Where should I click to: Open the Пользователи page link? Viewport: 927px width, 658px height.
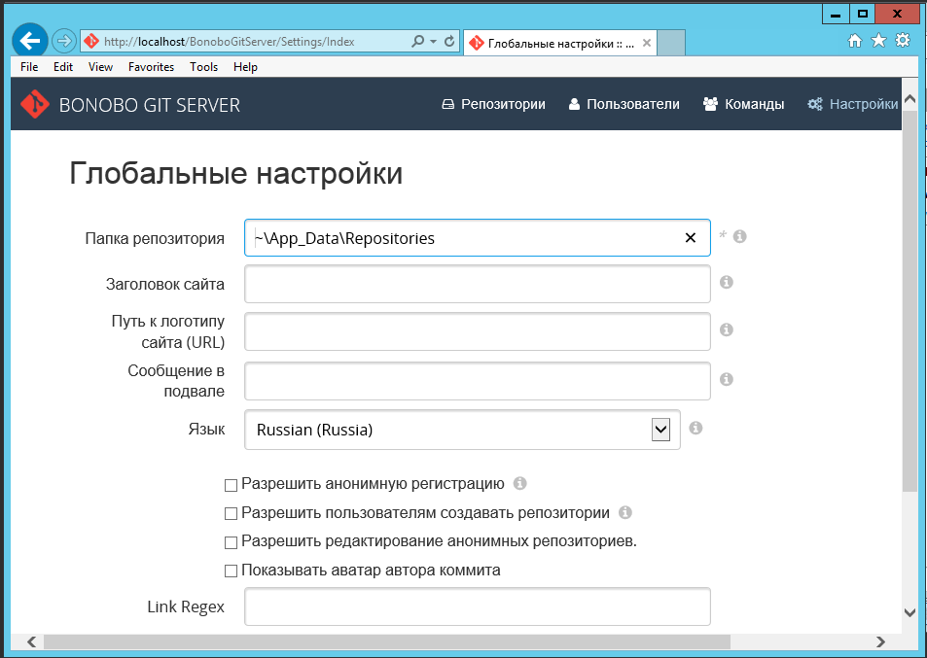pyautogui.click(x=624, y=104)
